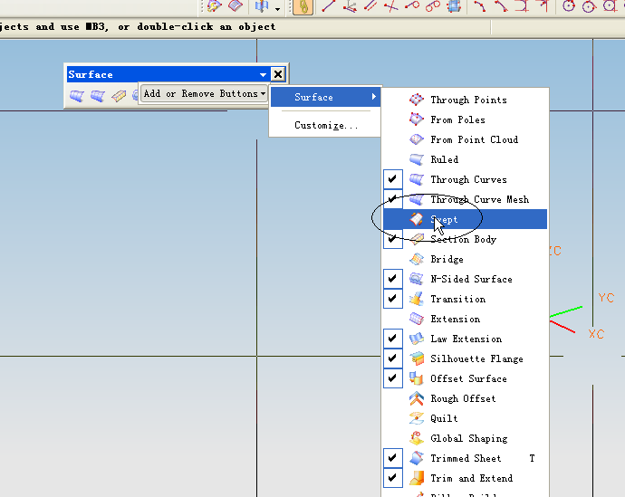Click the blue rectangle-with-points icon in top toolbar
Screen dimensions: 625x497
click(454, 6)
